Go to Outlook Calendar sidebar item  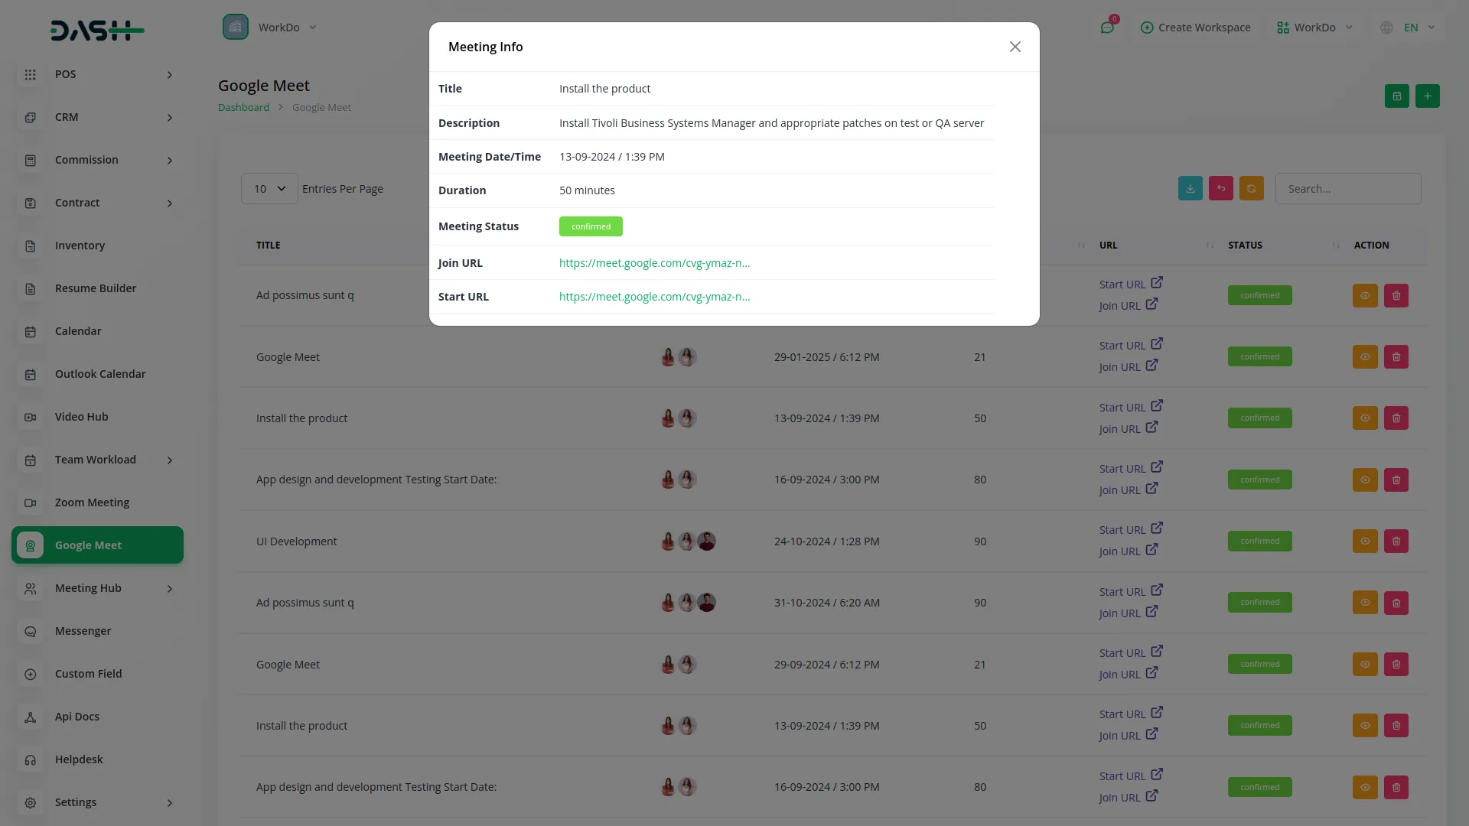tap(99, 374)
